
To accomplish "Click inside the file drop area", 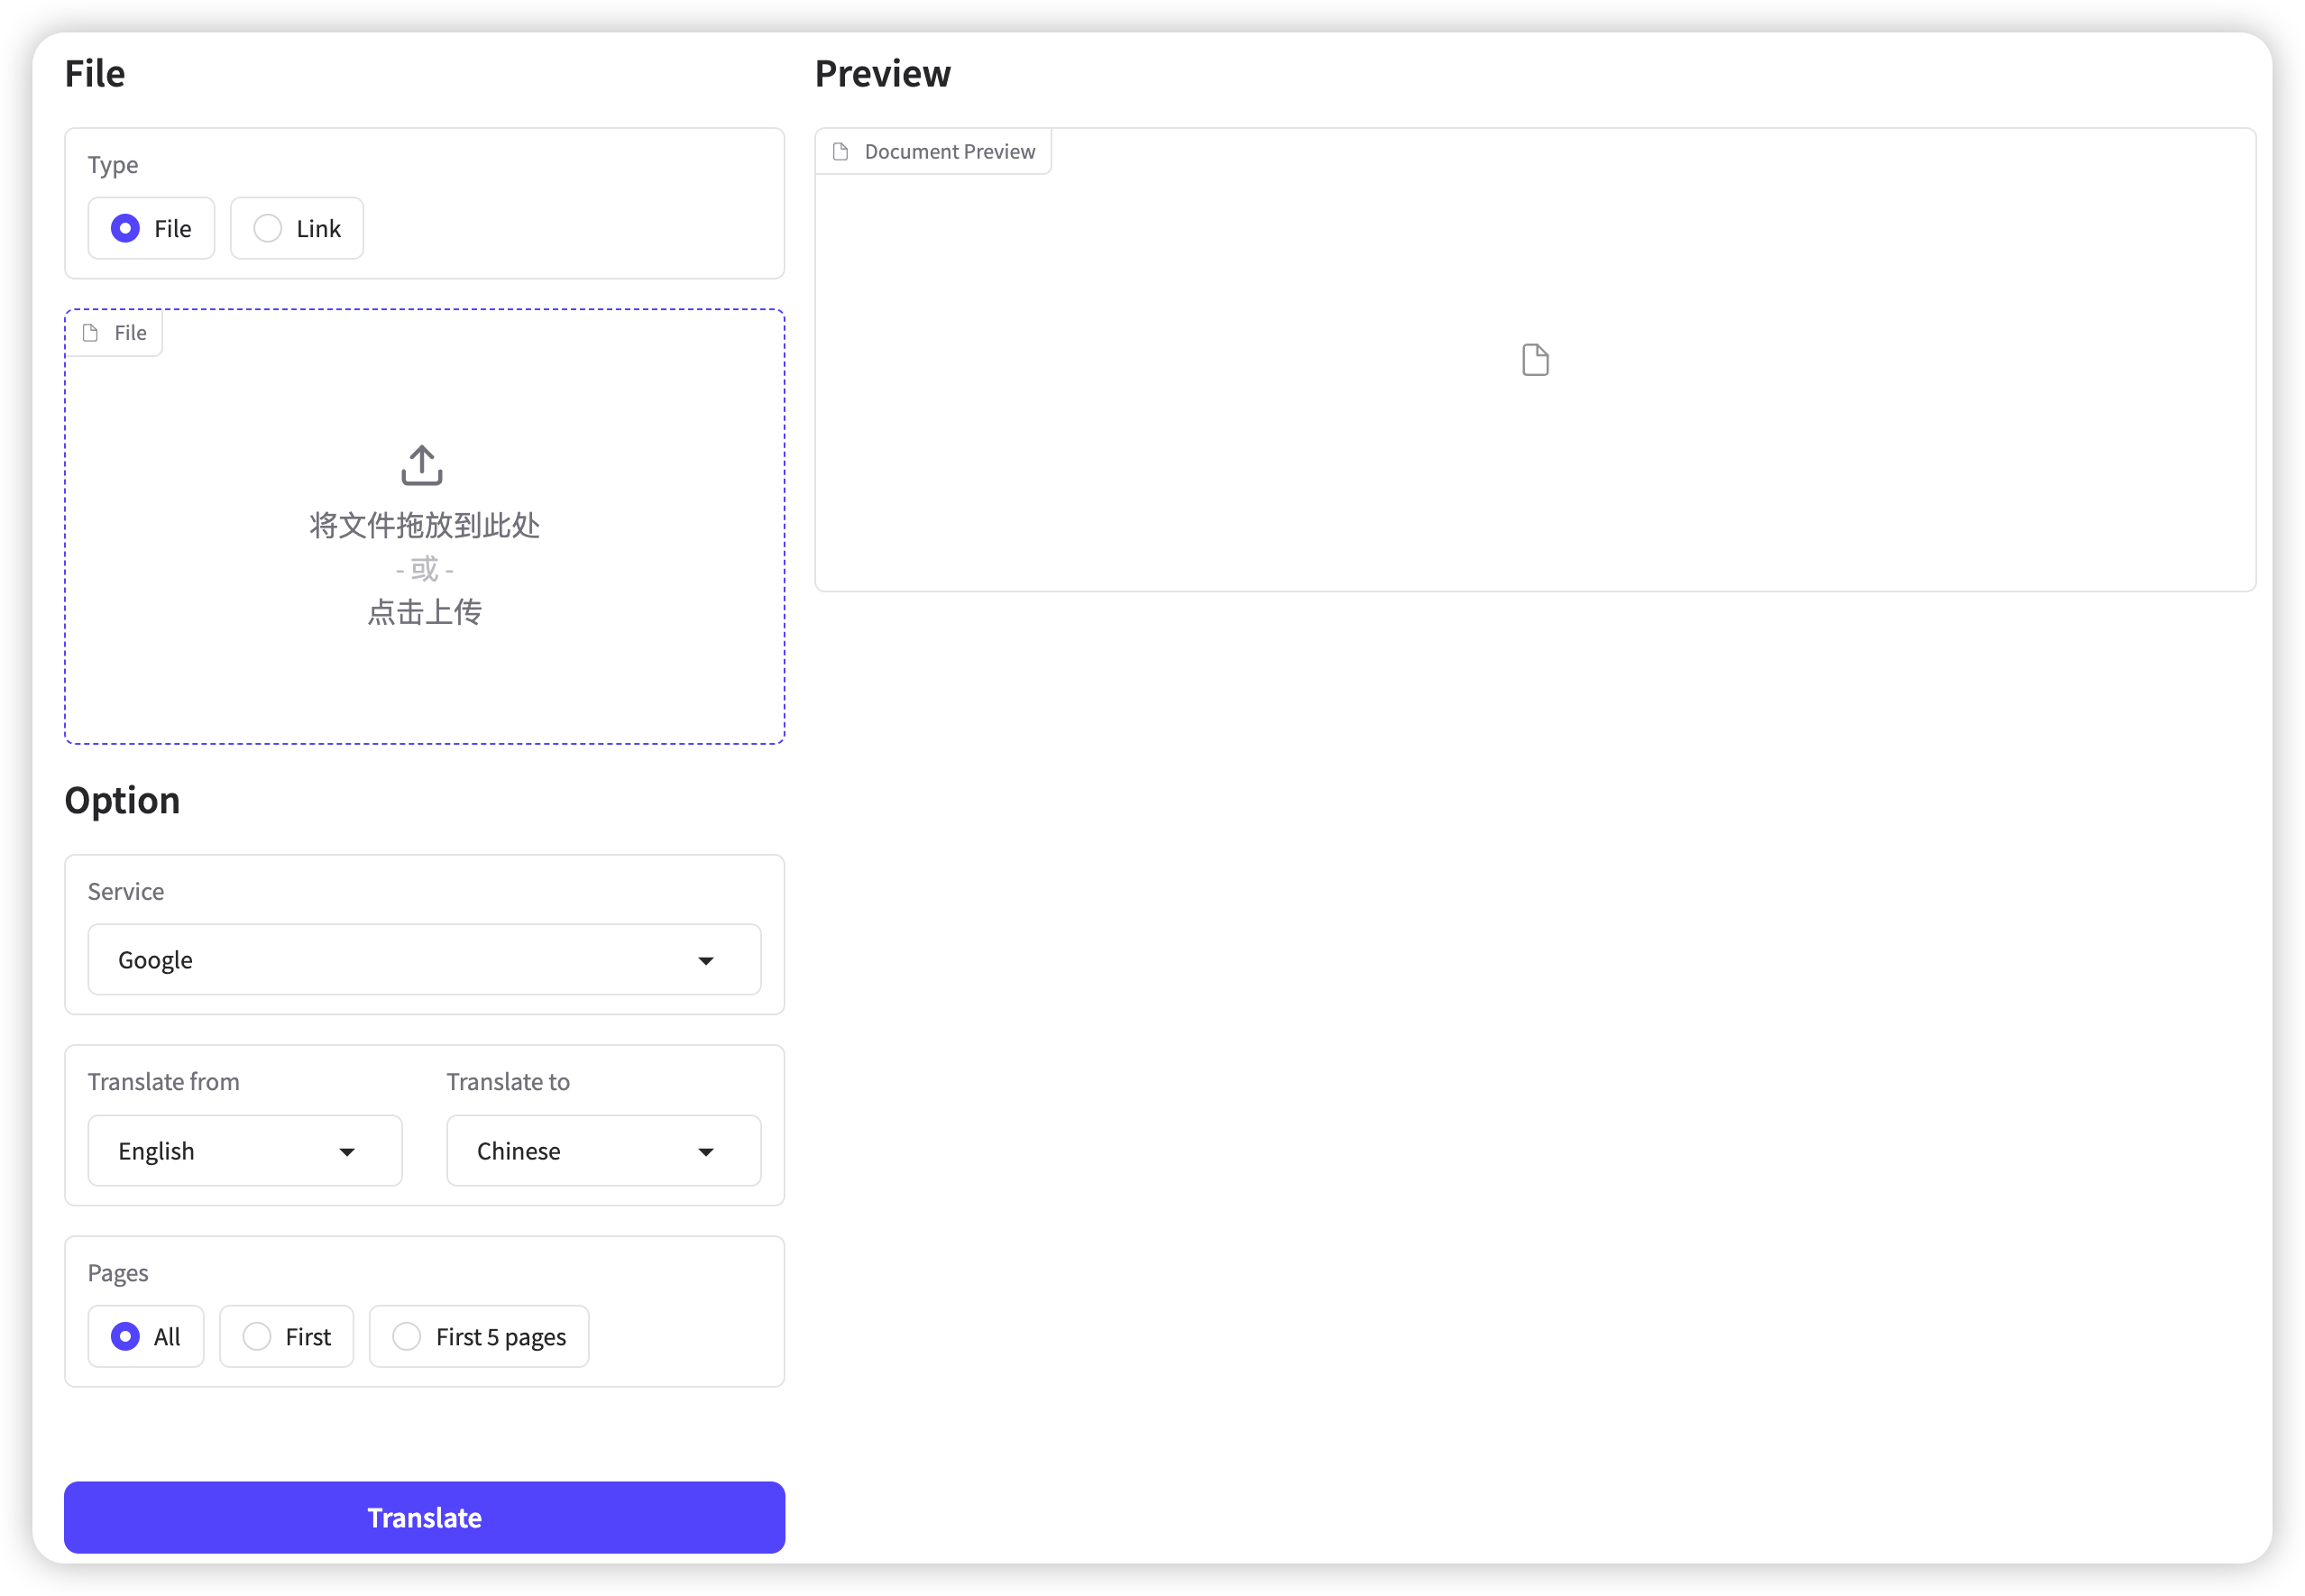I will point(426,524).
